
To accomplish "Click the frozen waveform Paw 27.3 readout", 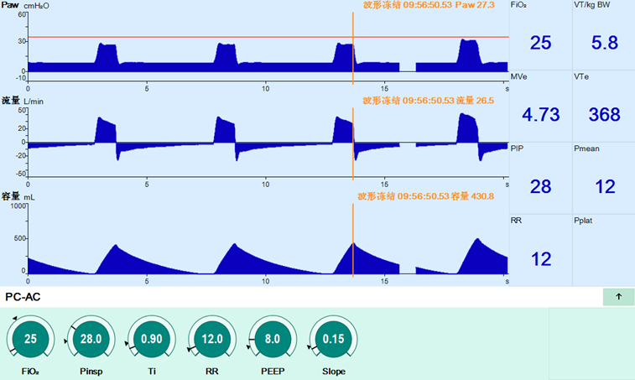I will click(429, 5).
